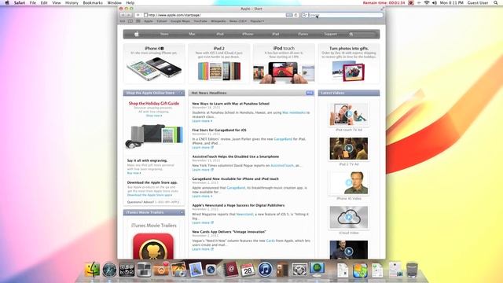Open search engine dropdown in Google field
Image resolution: width=503 pixels, height=283 pixels.
(305, 15)
